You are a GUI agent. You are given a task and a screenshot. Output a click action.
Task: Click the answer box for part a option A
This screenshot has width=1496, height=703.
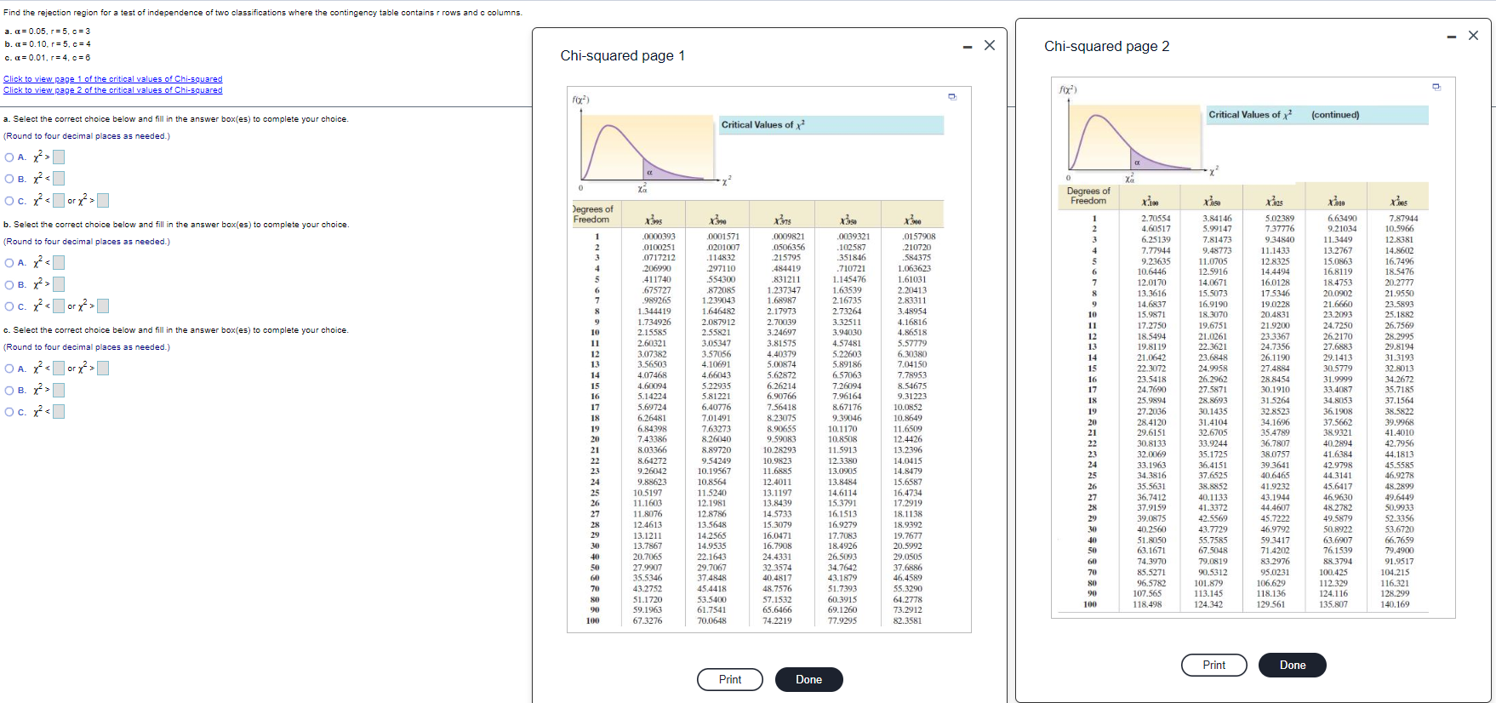tap(59, 157)
